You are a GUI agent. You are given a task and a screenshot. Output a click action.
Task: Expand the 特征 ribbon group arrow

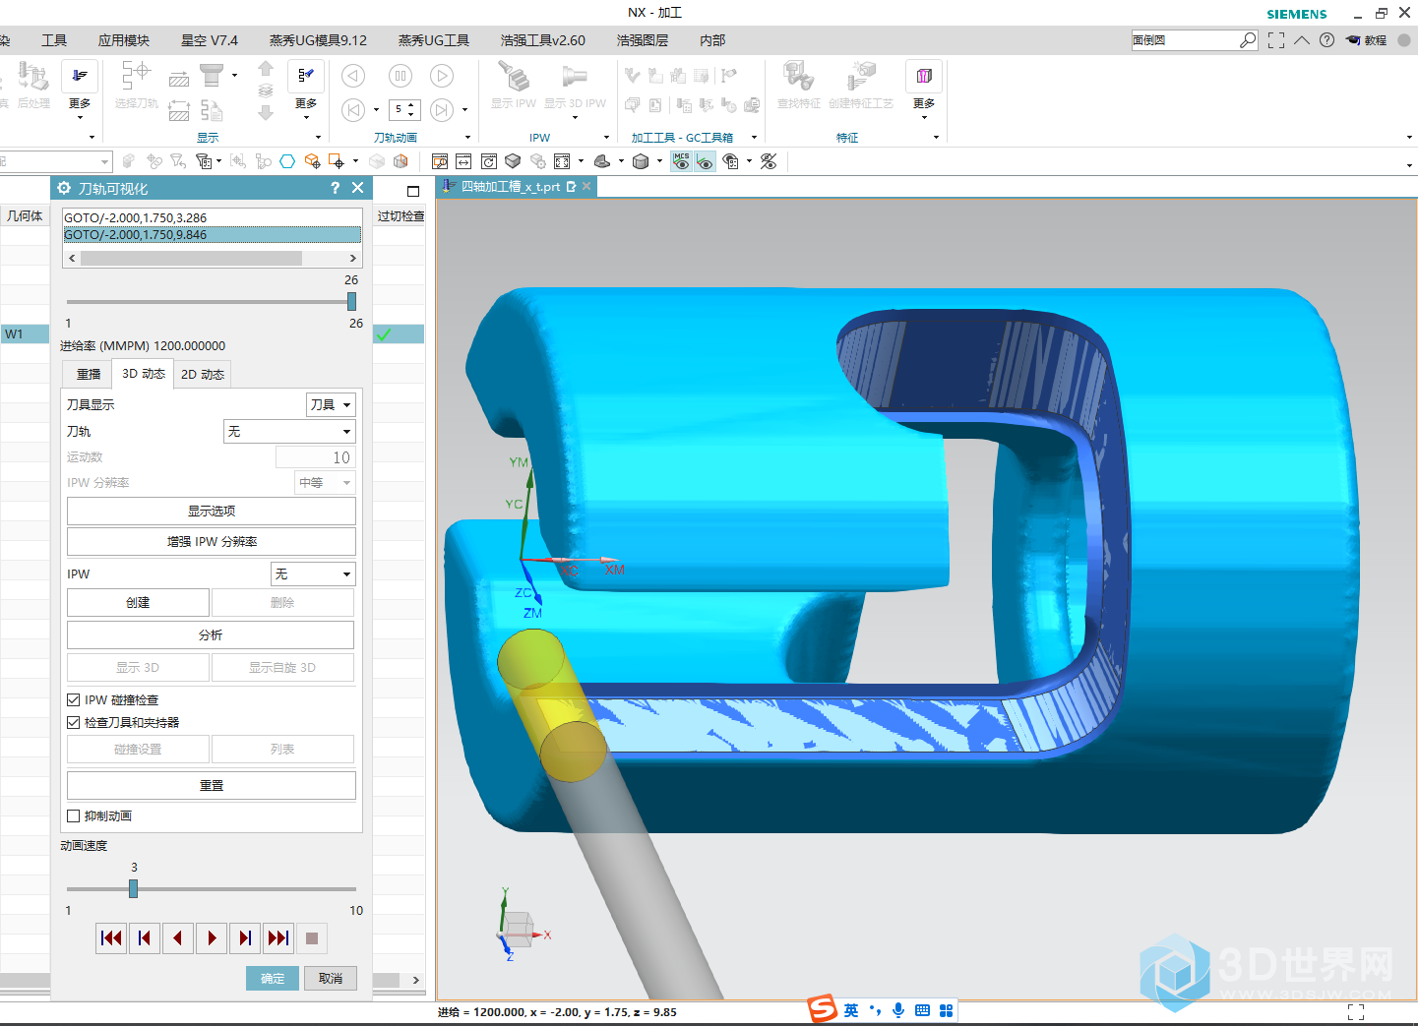(x=936, y=138)
